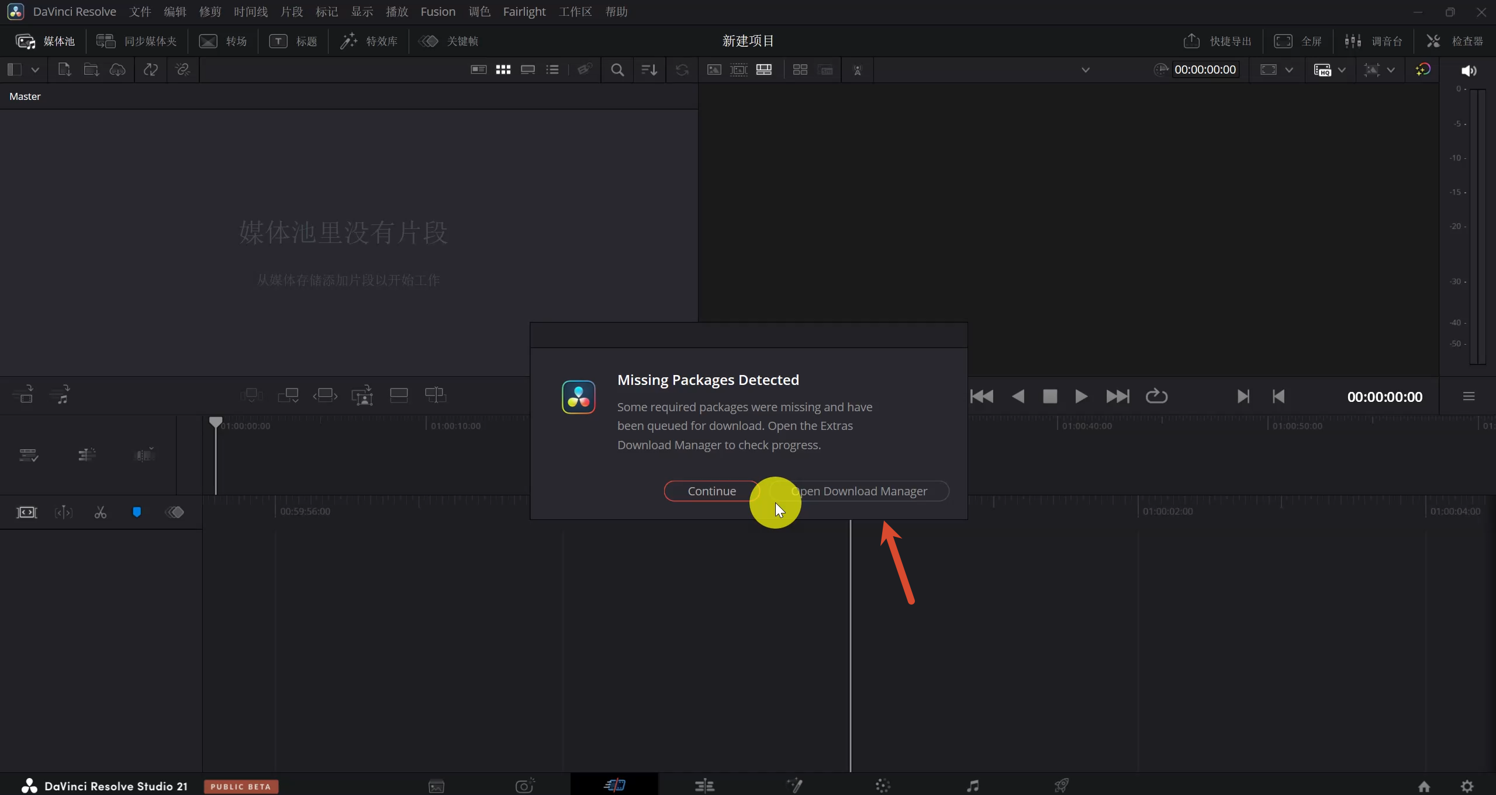Expand the viewer overlay tools dropdown
This screenshot has width=1496, height=795.
pyautogui.click(x=1391, y=70)
